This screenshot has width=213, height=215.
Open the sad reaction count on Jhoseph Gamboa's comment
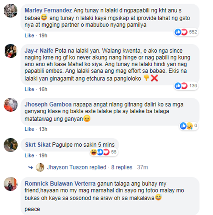pyautogui.click(x=189, y=126)
